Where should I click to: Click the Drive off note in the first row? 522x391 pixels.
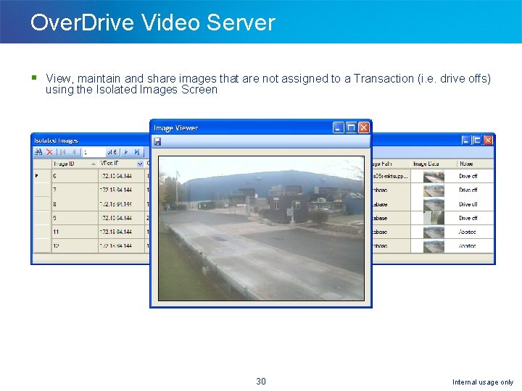[468, 176]
